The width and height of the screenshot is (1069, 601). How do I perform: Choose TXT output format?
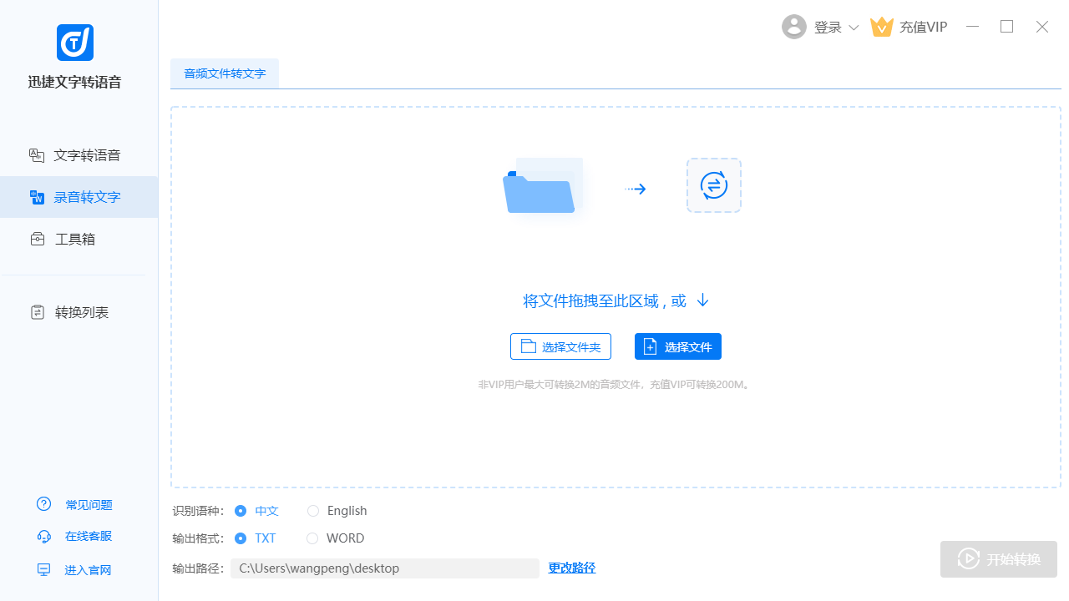point(241,538)
